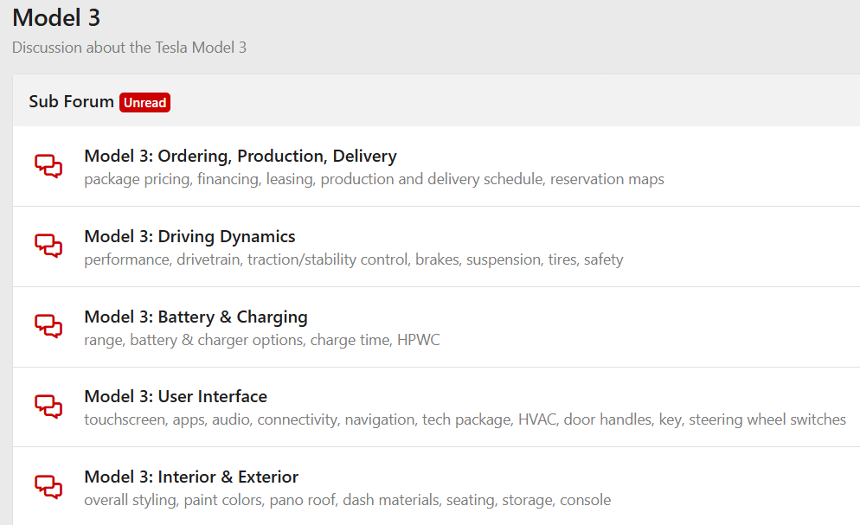Viewport: 860px width, 525px height.
Task: Click the package pricing, financing description text
Action: (374, 180)
